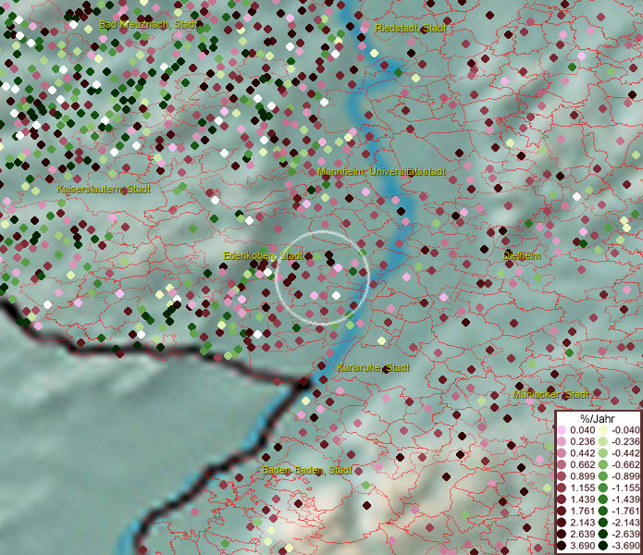The height and width of the screenshot is (555, 643).
Task: Select the -0.662 legend swatch
Action: pyautogui.click(x=603, y=465)
